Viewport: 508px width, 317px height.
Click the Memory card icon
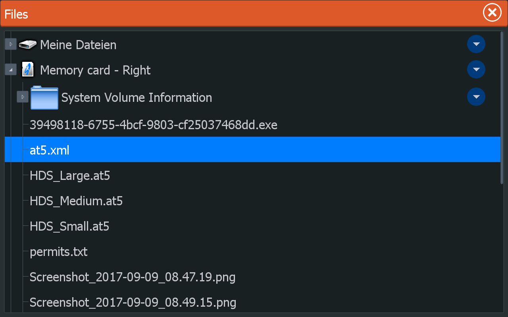pos(28,70)
